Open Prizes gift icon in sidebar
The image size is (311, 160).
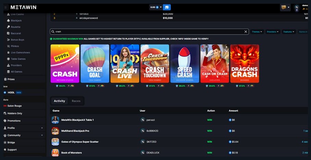pos(5,79)
